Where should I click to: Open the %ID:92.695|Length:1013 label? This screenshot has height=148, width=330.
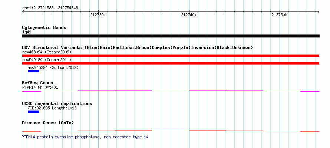pos(52,108)
